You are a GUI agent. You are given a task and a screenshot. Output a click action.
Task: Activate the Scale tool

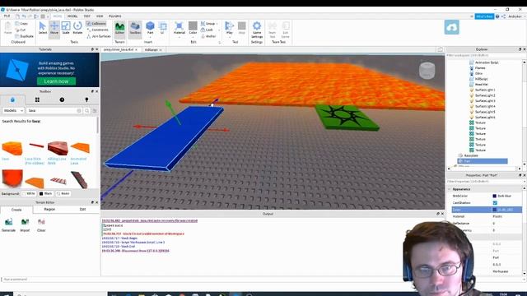(66, 28)
